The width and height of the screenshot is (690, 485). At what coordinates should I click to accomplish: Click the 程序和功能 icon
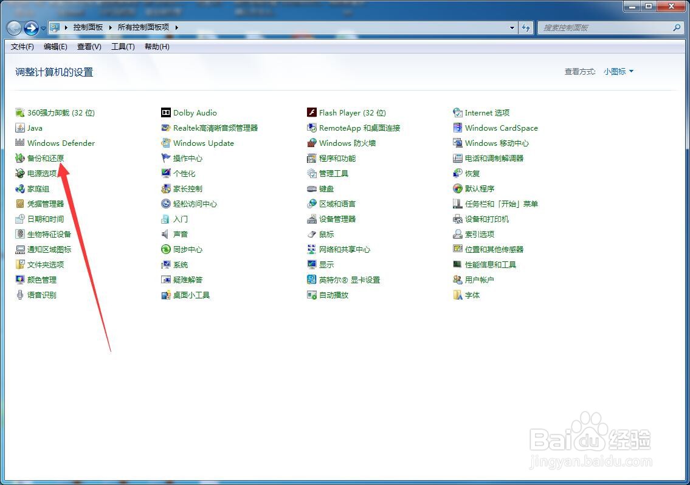312,159
